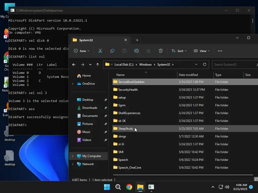Go back with the left arrow
258x193 pixels.
(74, 65)
